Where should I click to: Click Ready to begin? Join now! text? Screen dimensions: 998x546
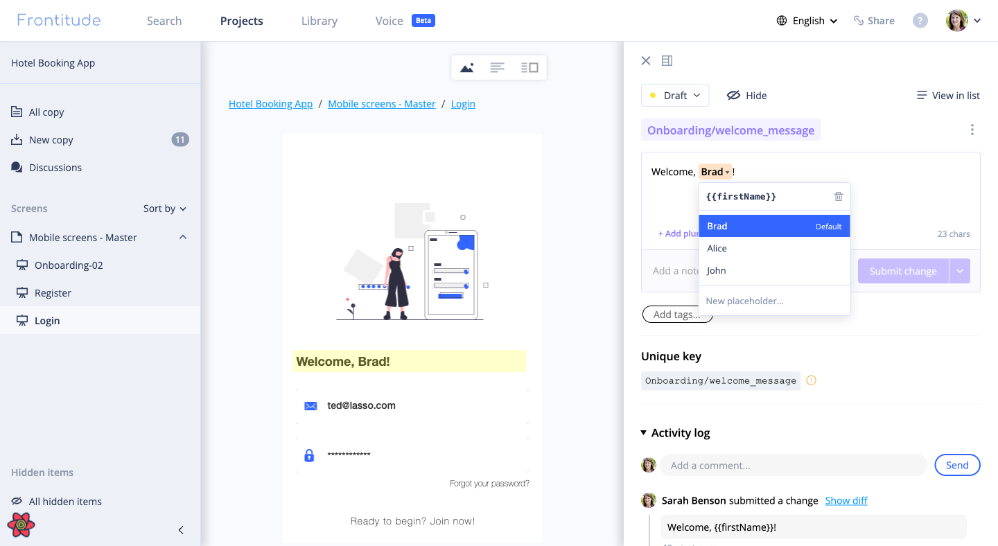pos(412,521)
